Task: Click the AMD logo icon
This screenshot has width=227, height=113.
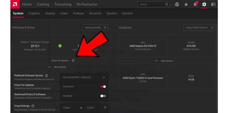Action: click(x=15, y=4)
